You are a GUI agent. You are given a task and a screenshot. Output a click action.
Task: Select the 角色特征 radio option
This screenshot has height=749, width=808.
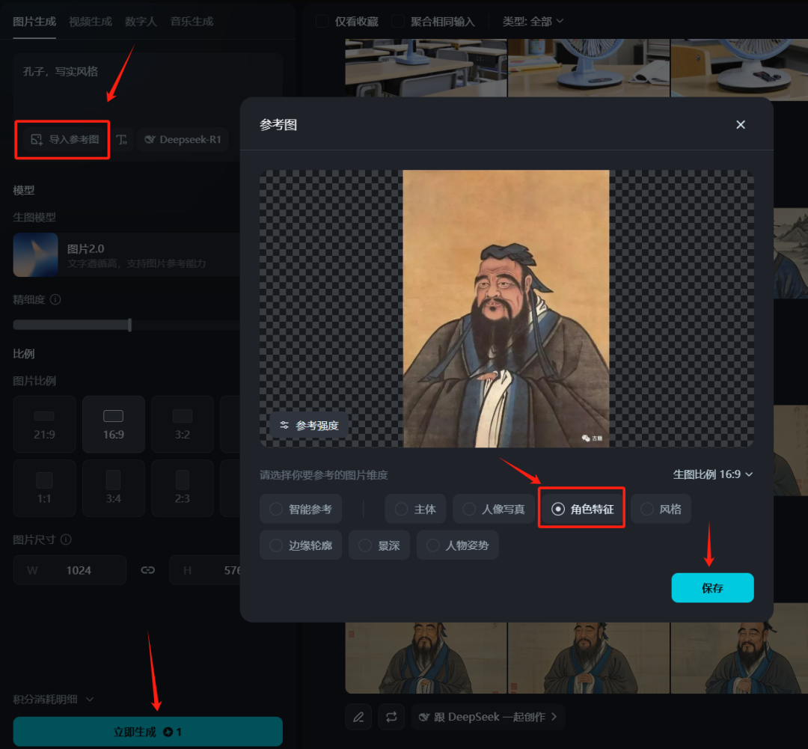(581, 510)
